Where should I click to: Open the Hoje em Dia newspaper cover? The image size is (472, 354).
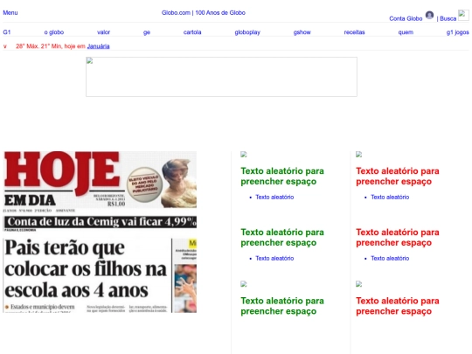pyautogui.click(x=100, y=232)
